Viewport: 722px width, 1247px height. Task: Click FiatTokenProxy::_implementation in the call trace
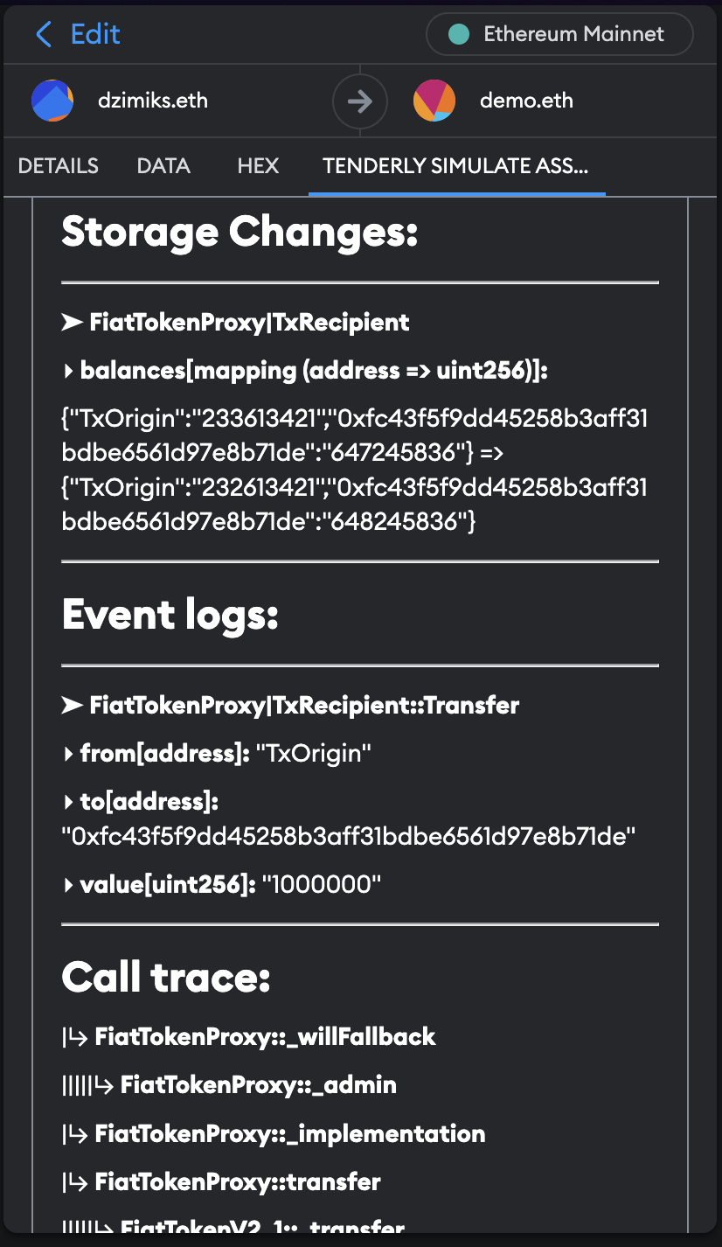288,1133
